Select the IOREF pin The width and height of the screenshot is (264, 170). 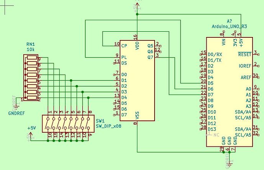(245, 66)
